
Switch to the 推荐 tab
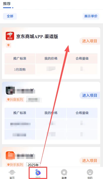(x=7, y=4)
